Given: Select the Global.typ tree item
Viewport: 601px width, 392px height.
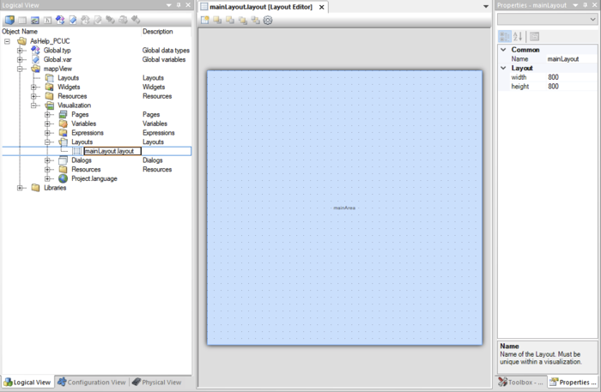Looking at the screenshot, I should coord(58,50).
